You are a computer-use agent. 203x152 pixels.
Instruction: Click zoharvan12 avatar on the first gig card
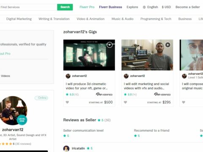68,76
